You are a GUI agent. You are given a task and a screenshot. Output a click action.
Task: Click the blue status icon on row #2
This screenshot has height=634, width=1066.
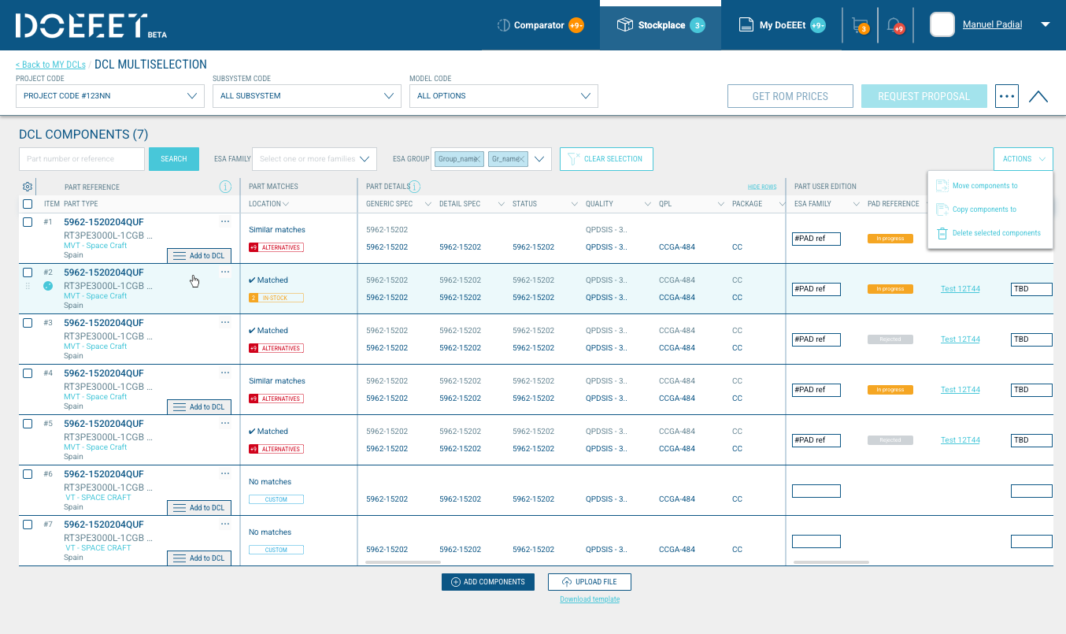(47, 286)
